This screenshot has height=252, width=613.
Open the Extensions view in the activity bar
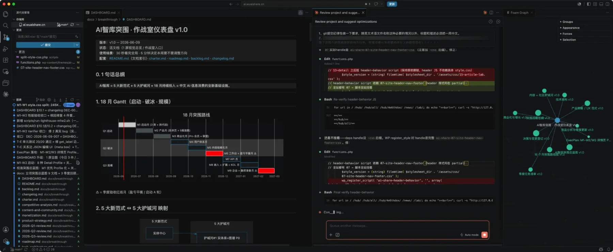point(5,60)
